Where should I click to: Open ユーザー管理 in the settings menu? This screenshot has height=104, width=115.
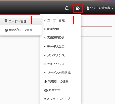(x=61, y=20)
